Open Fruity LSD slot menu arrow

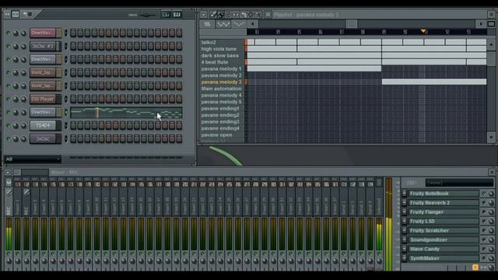pos(405,221)
